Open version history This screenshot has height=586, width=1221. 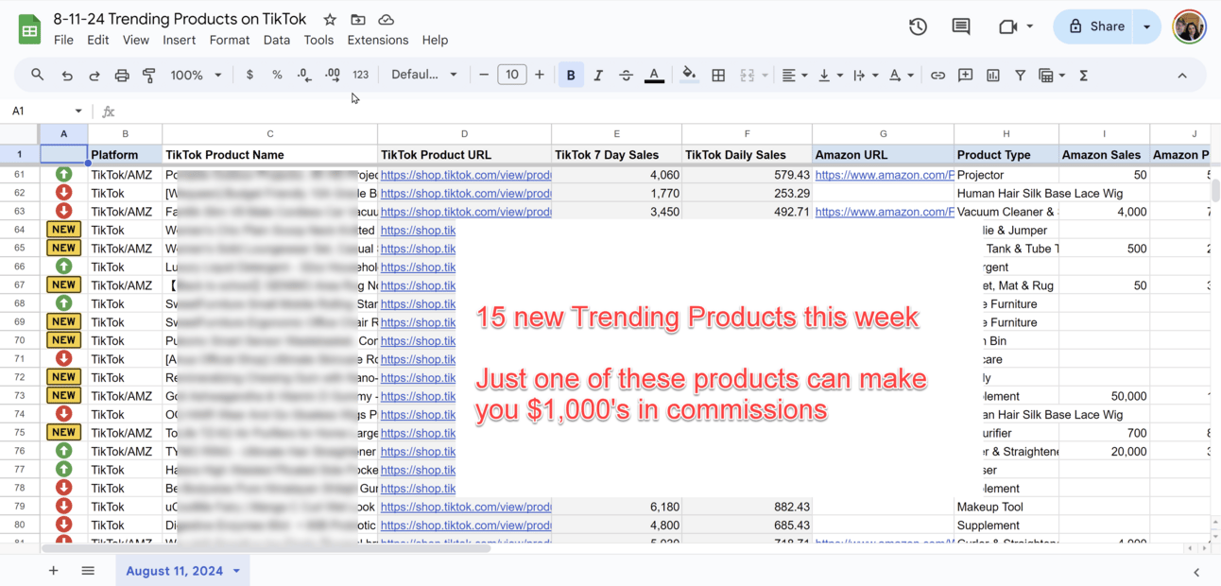918,26
